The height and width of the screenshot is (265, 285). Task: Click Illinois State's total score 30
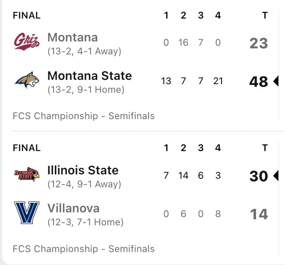tap(259, 176)
